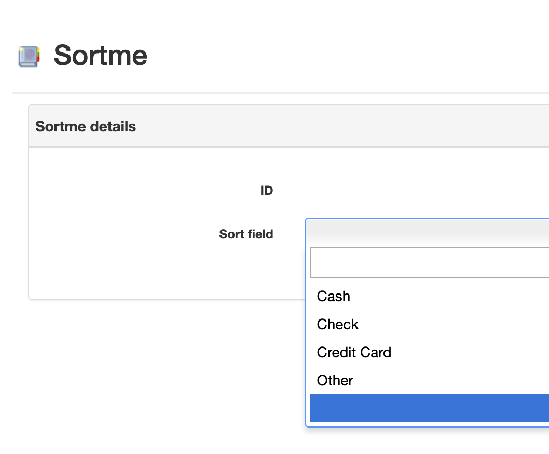Click the Sortme details panel header
The height and width of the screenshot is (454, 549).
click(289, 126)
